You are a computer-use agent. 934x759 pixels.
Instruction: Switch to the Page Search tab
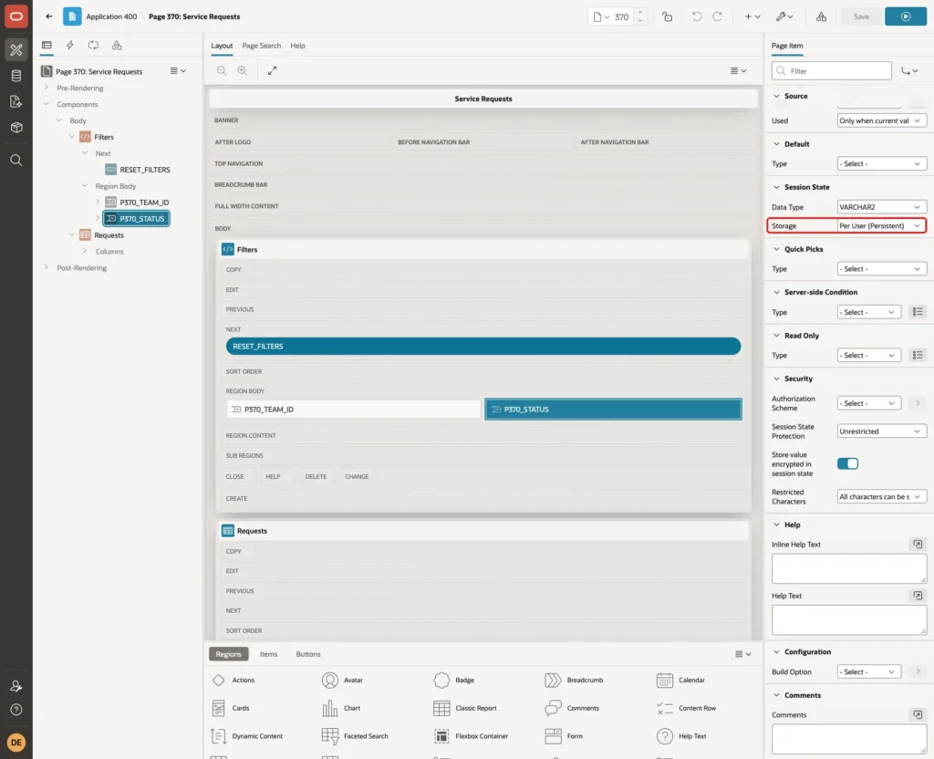click(x=261, y=46)
